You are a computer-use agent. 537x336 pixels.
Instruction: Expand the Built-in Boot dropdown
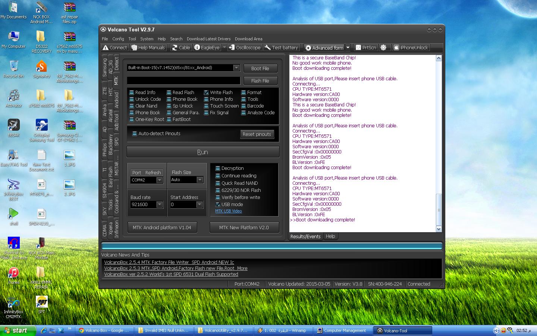pyautogui.click(x=236, y=68)
